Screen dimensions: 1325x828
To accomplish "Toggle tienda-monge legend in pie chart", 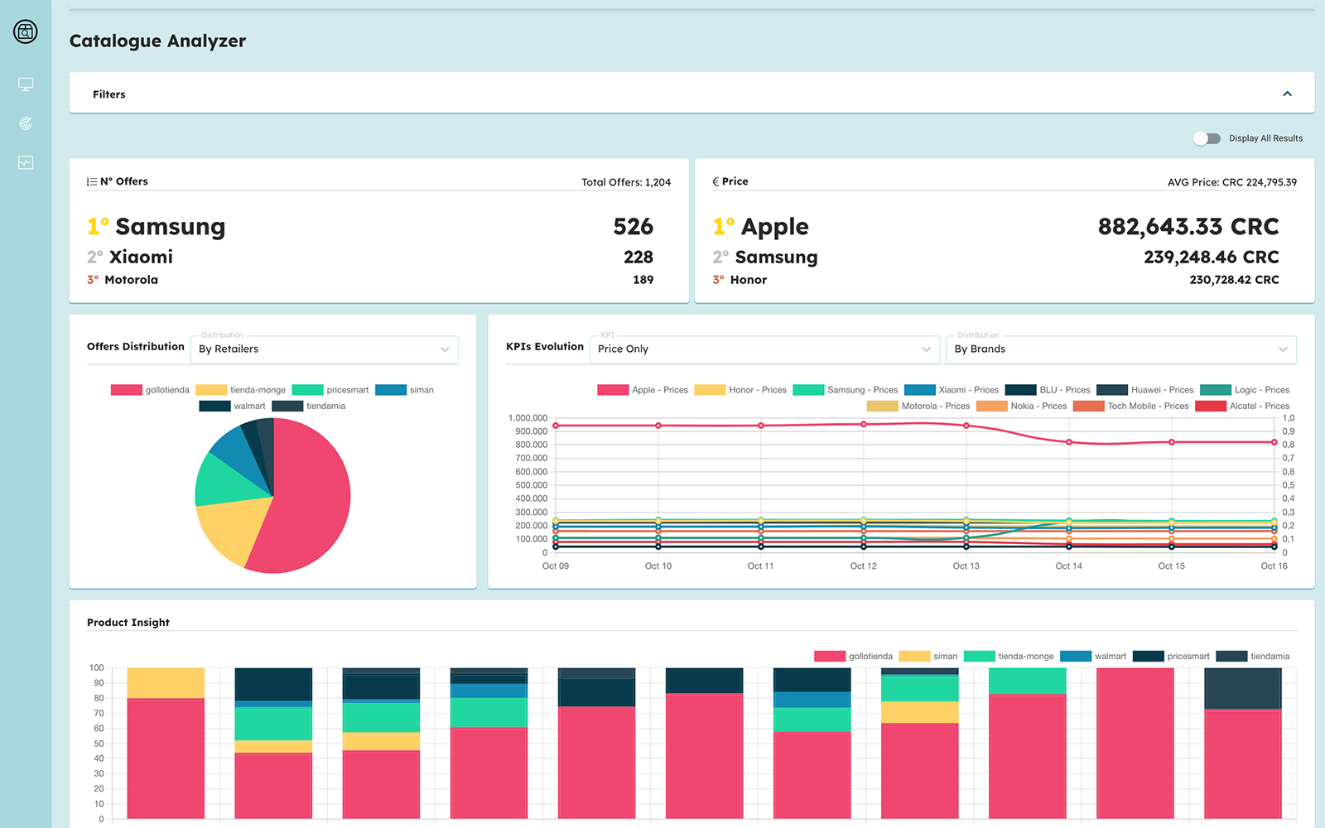I will [x=240, y=390].
